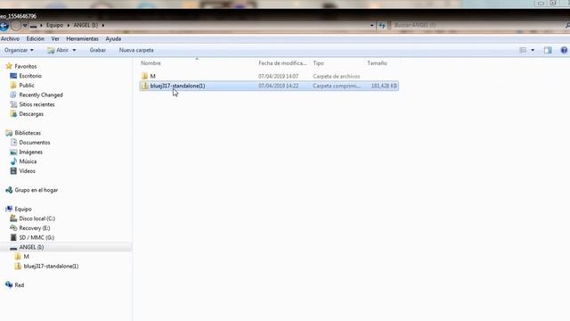Toggle the preview pane icon
This screenshot has width=570, height=321.
point(548,50)
